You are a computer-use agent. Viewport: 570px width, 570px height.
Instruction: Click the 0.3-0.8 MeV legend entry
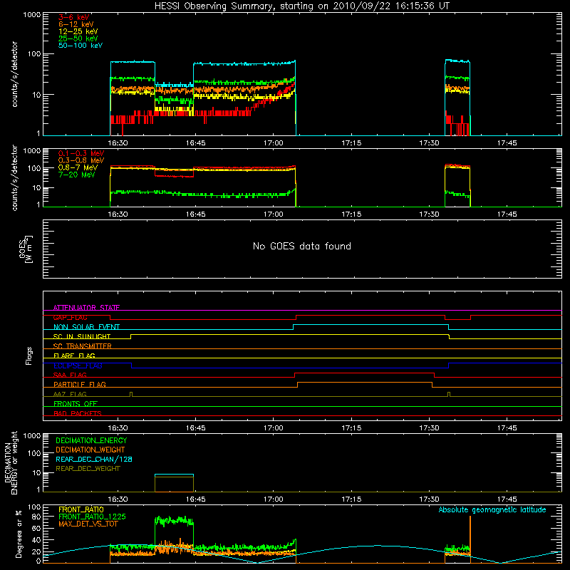(x=81, y=160)
